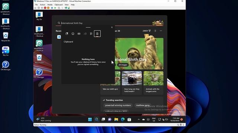Open the three-dot more options in the search panel
Screen dimensions: 238x133
[161, 31]
